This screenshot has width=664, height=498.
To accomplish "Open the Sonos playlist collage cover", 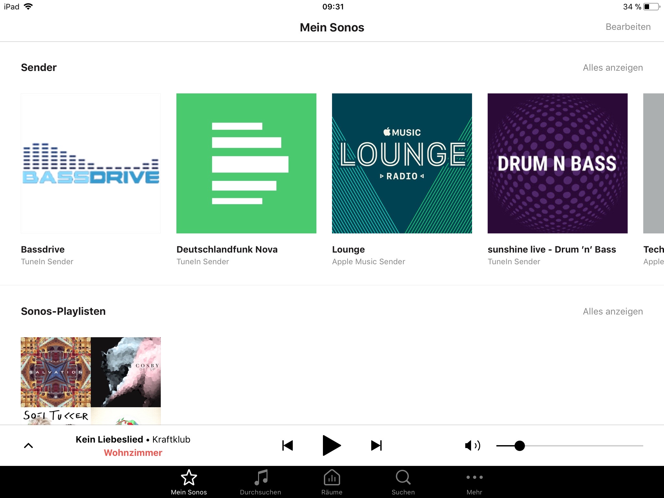I will click(x=91, y=381).
